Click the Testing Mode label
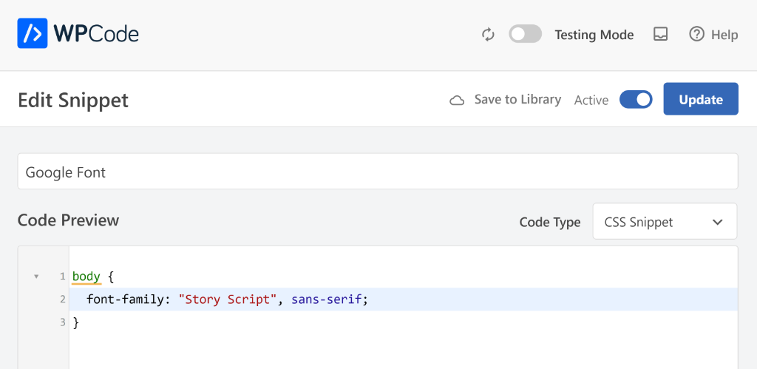This screenshot has height=369, width=757. coord(594,35)
